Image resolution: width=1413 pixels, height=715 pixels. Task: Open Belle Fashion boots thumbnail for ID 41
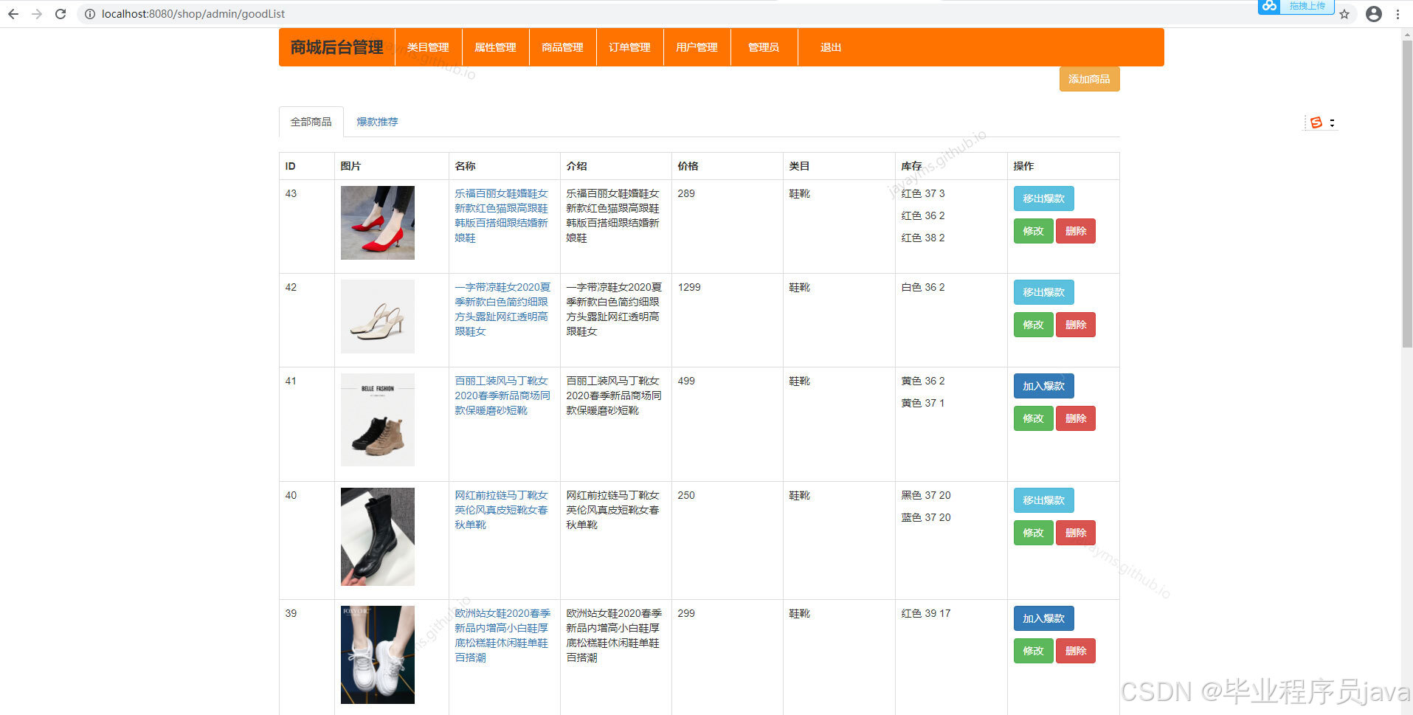coord(378,420)
